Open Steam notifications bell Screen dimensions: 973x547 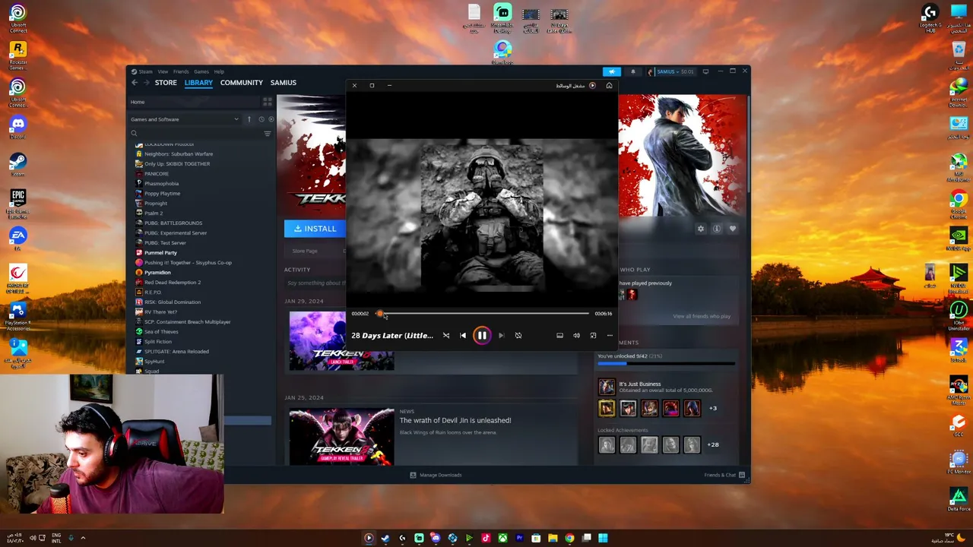point(632,71)
